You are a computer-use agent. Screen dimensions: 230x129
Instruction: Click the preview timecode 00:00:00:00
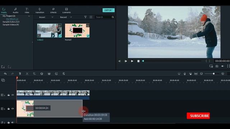click(x=222, y=61)
